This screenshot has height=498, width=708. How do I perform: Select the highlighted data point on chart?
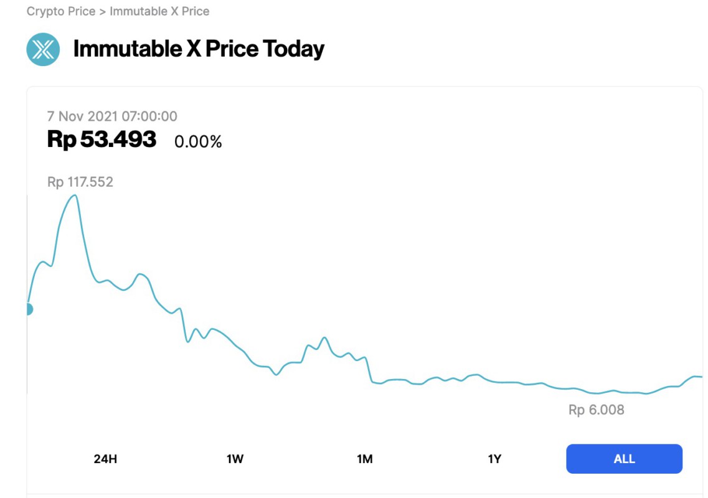[x=28, y=308]
